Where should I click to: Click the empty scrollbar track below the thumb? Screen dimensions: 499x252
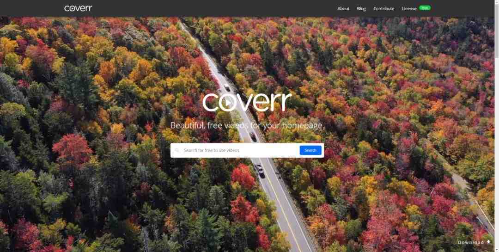pyautogui.click(x=496, y=153)
